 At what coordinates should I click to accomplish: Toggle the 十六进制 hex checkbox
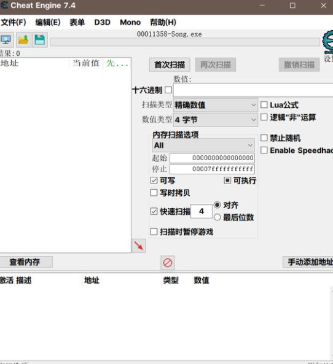[x=168, y=90]
